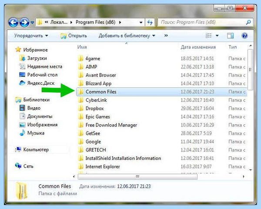The height and width of the screenshot is (209, 261).
Task: Click the 4game folder icon
Action: (x=81, y=58)
